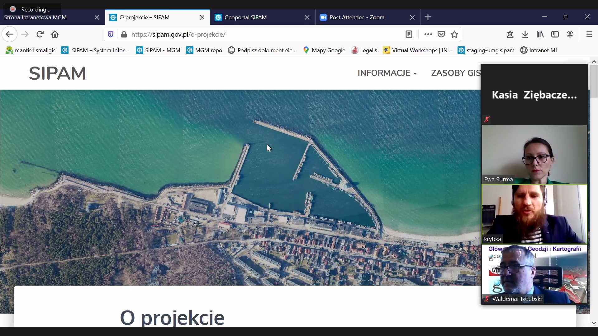Save page to Pocket
This screenshot has height=336, width=598.
[441, 34]
